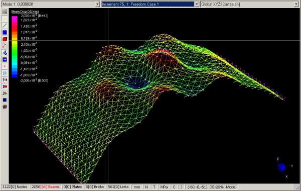The width and height of the screenshot is (301, 191).
Task: Toggle plate selection with the blue square icon
Action: (x=5, y=32)
